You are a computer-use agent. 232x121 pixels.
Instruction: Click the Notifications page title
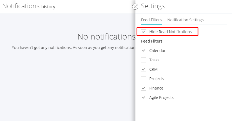click(21, 6)
